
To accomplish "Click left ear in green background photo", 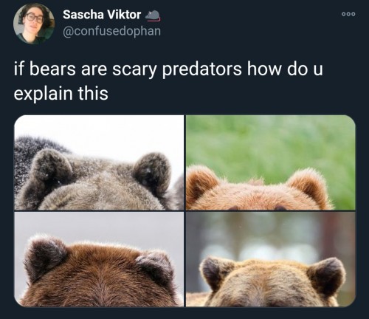I will (x=201, y=182).
